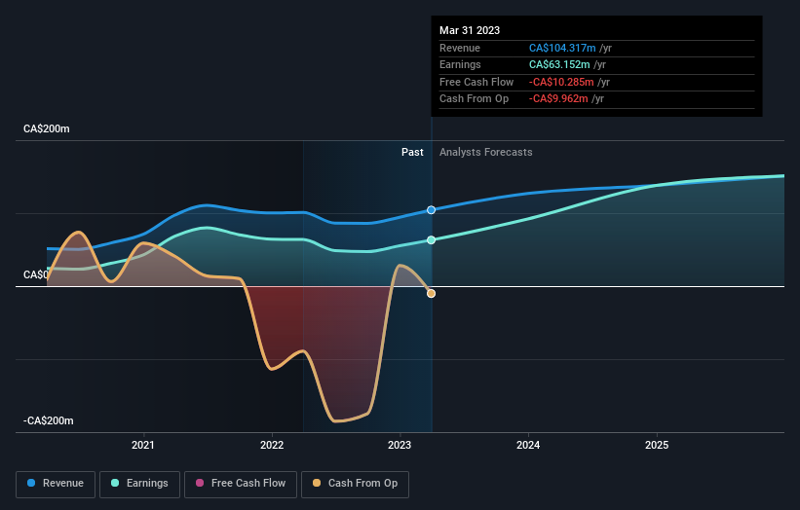Click the 2022 x-axis label
This screenshot has height=510, width=800.
coord(272,445)
